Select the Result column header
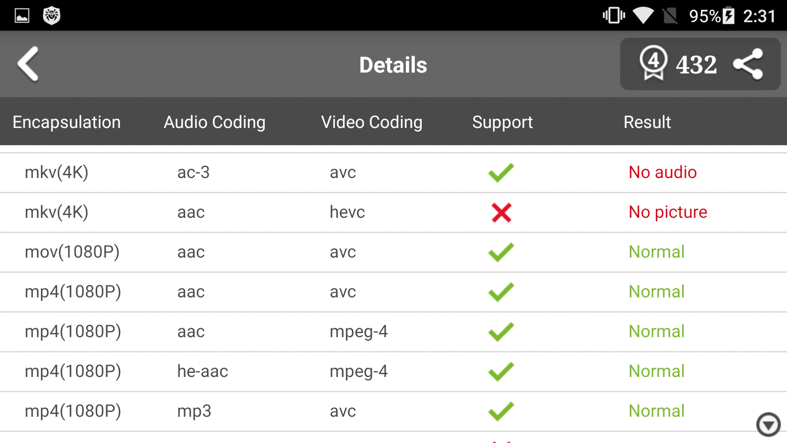787x443 pixels. [x=647, y=122]
